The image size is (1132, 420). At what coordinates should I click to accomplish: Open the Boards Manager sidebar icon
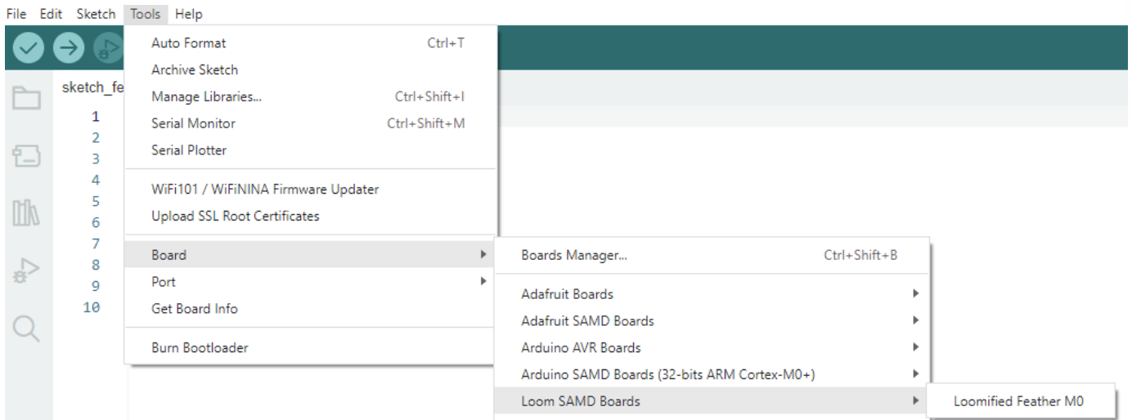[26, 156]
